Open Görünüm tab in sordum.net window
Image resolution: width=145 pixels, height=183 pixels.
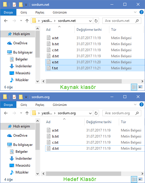60,12
